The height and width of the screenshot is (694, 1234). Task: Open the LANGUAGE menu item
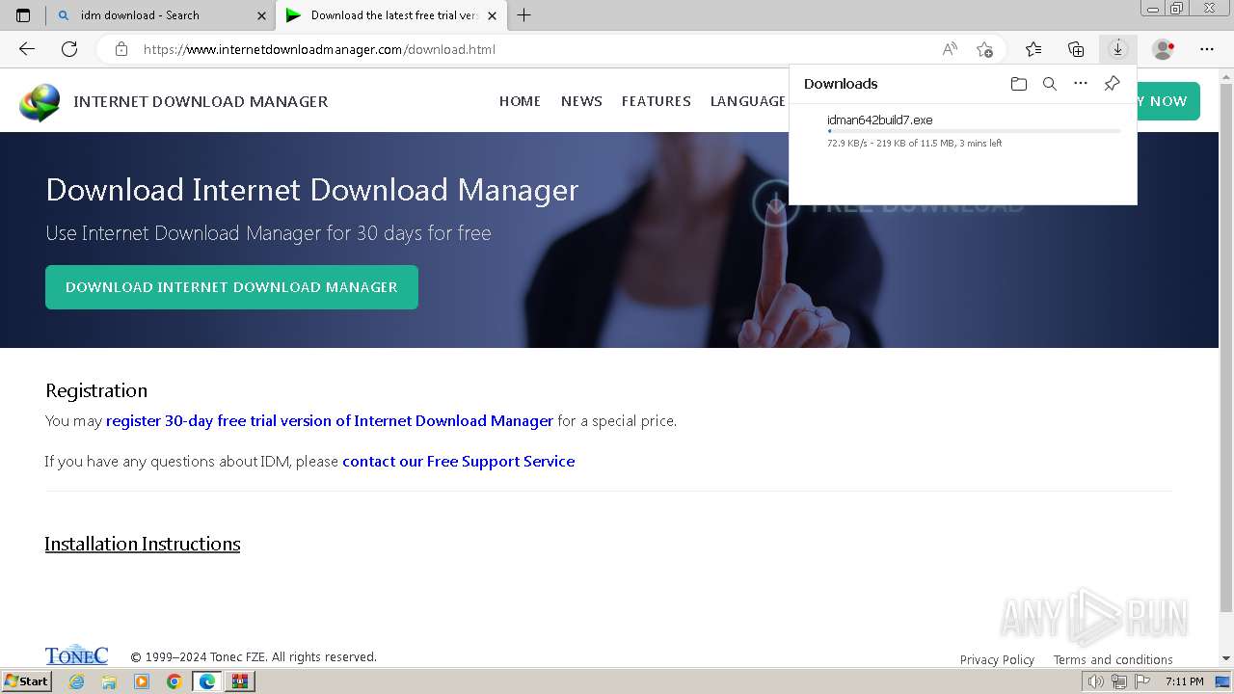tap(748, 101)
